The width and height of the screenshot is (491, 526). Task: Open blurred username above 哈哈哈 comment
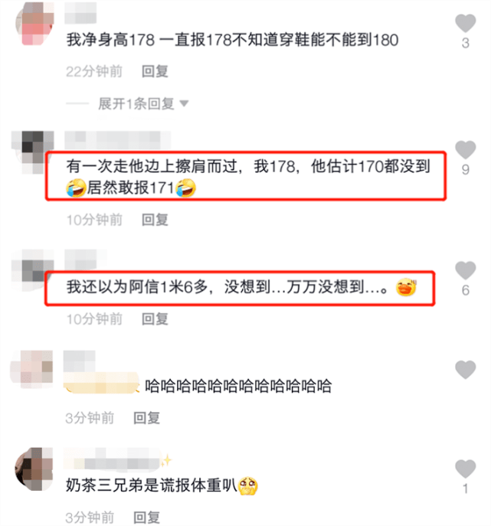(80, 361)
